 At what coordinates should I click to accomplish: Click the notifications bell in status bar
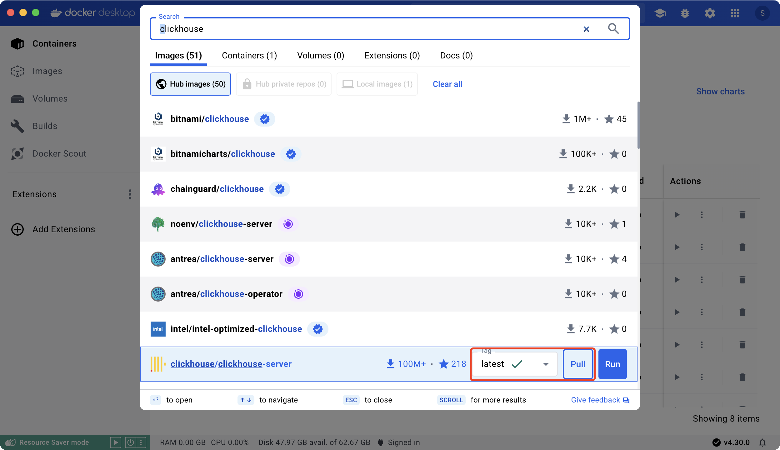pyautogui.click(x=762, y=442)
